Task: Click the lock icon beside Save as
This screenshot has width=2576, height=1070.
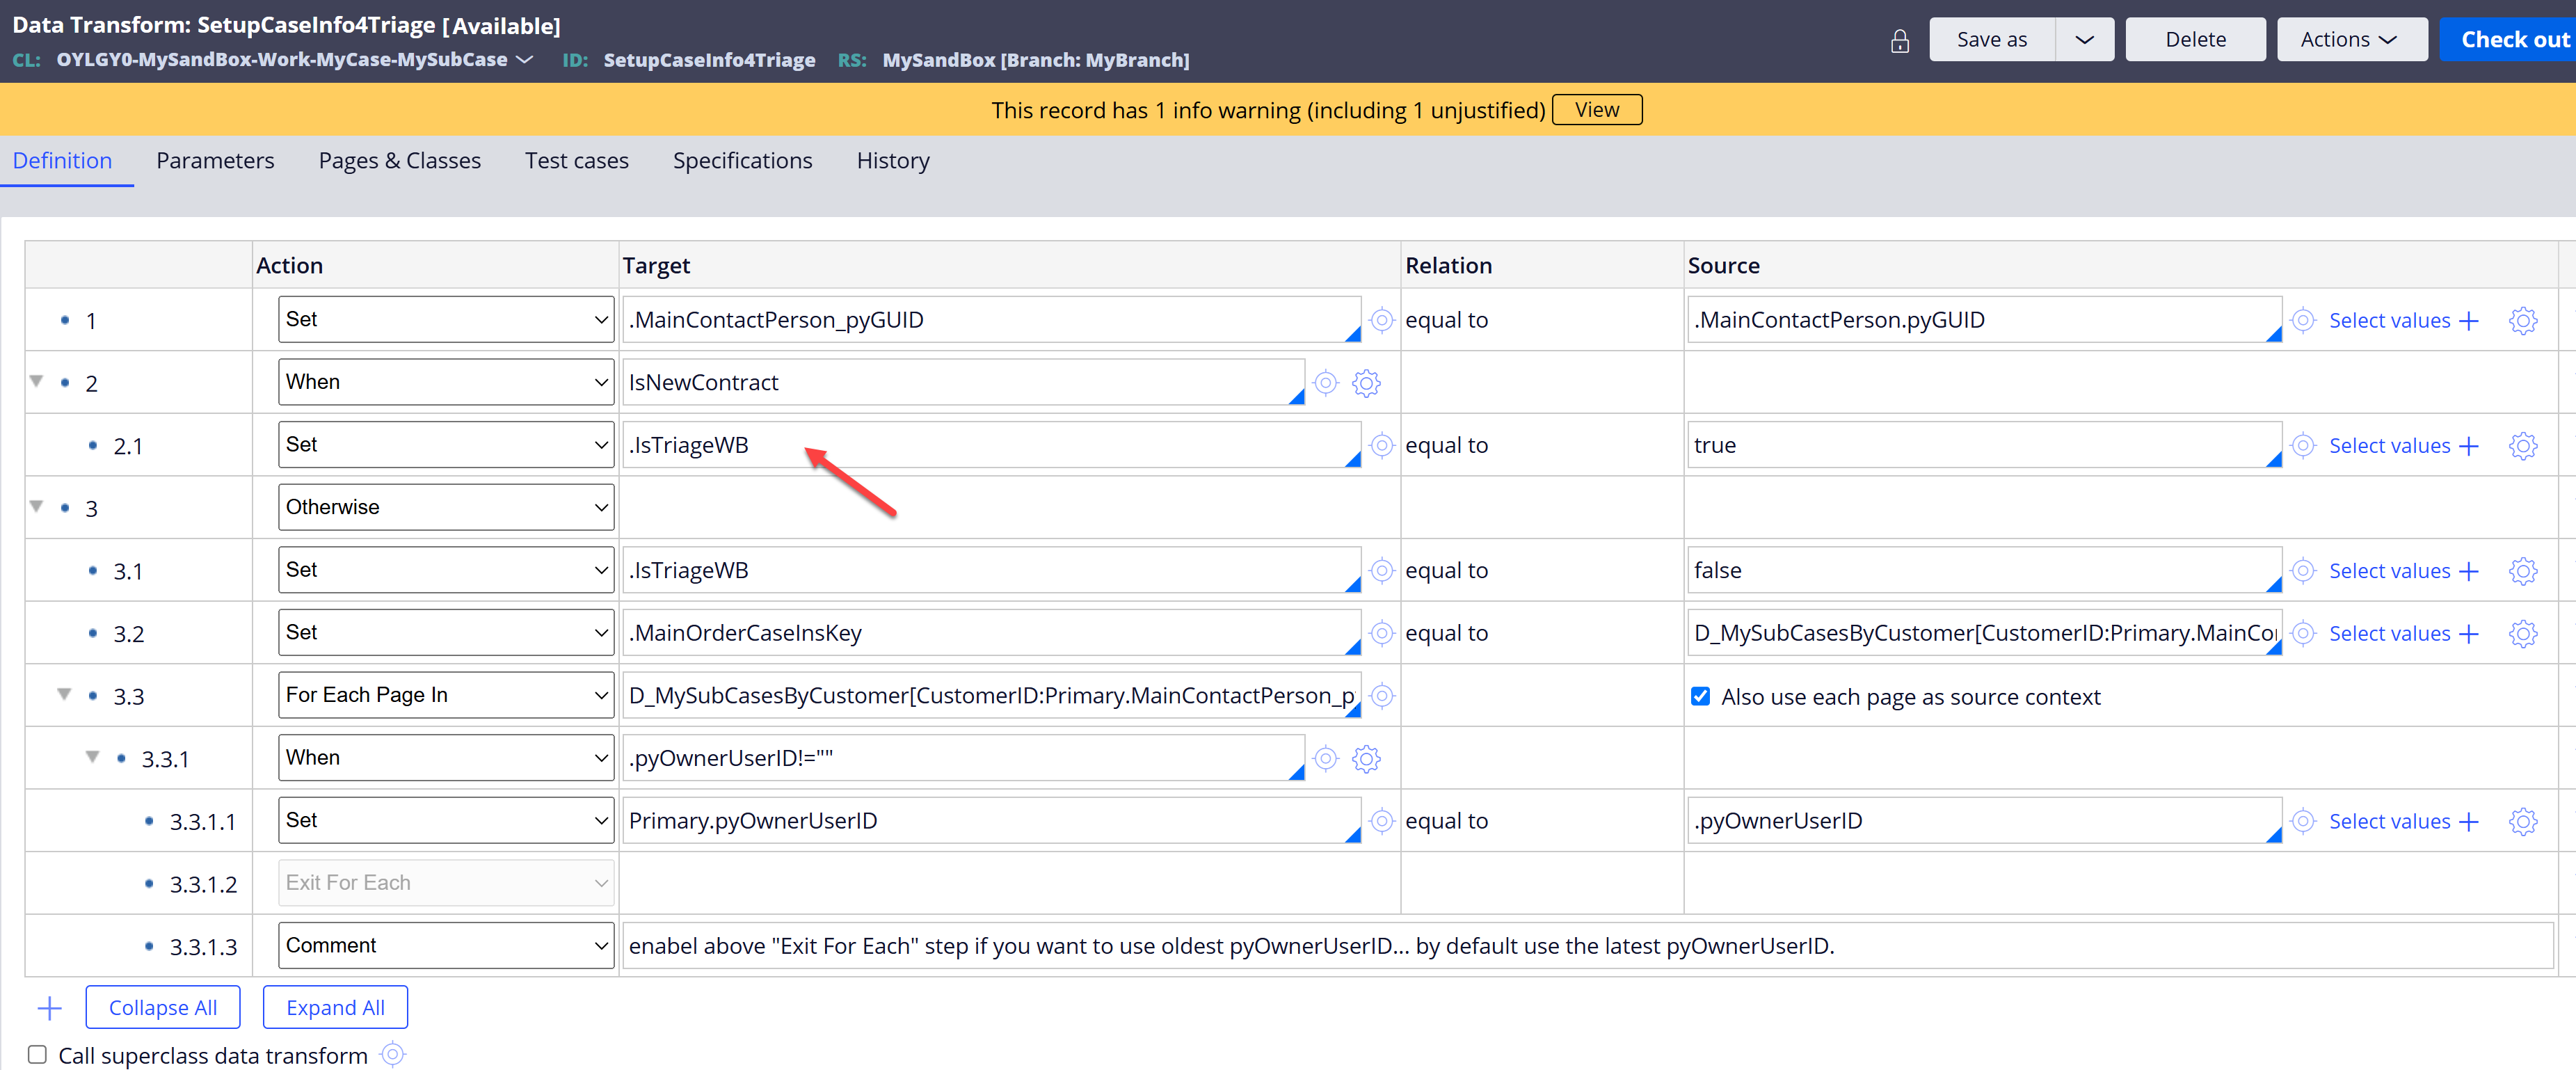Action: click(x=1899, y=40)
